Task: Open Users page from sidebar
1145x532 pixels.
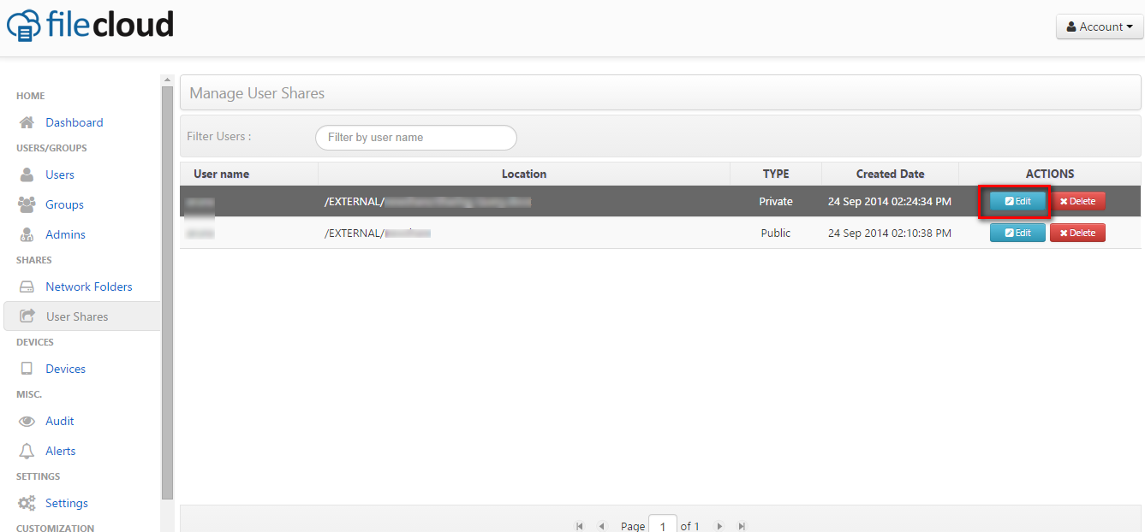Action: click(60, 174)
